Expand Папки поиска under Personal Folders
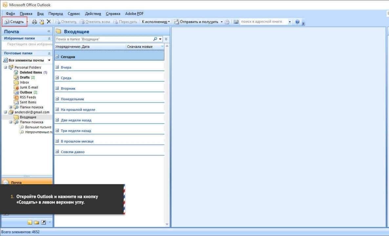The image size is (389, 236). [x=11, y=107]
